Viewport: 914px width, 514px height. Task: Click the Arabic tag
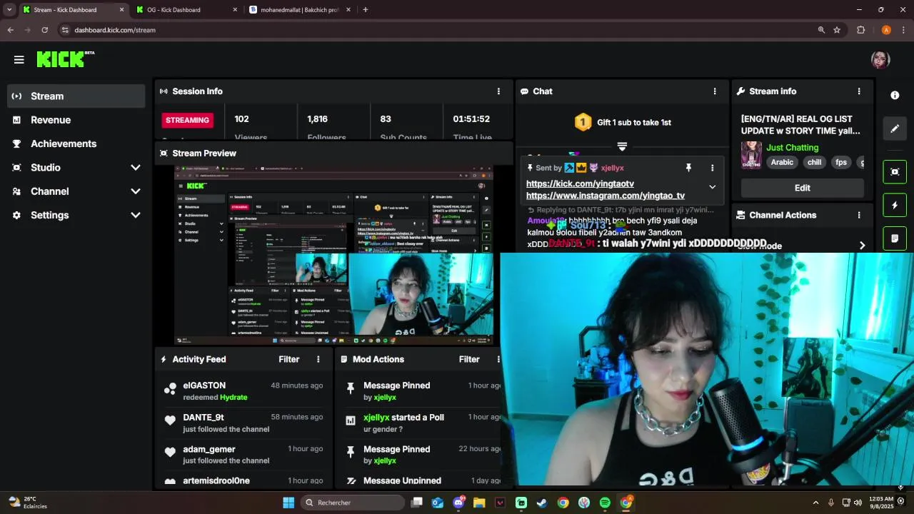[x=782, y=162]
